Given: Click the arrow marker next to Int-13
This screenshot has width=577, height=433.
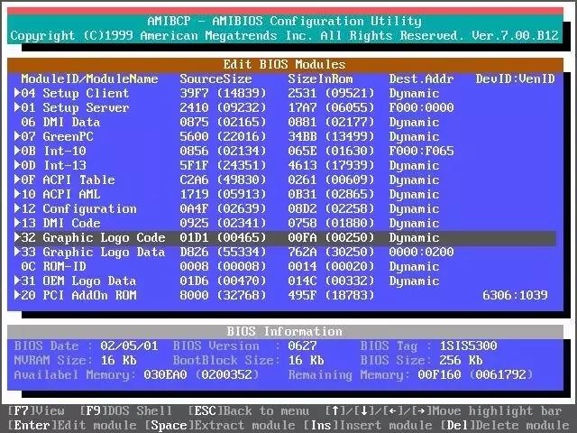Looking at the screenshot, I should (17, 166).
